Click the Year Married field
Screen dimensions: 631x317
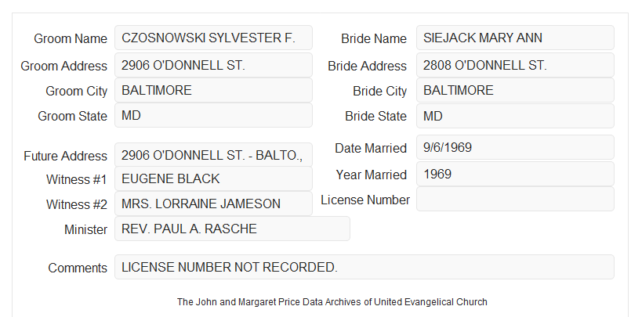pos(515,174)
